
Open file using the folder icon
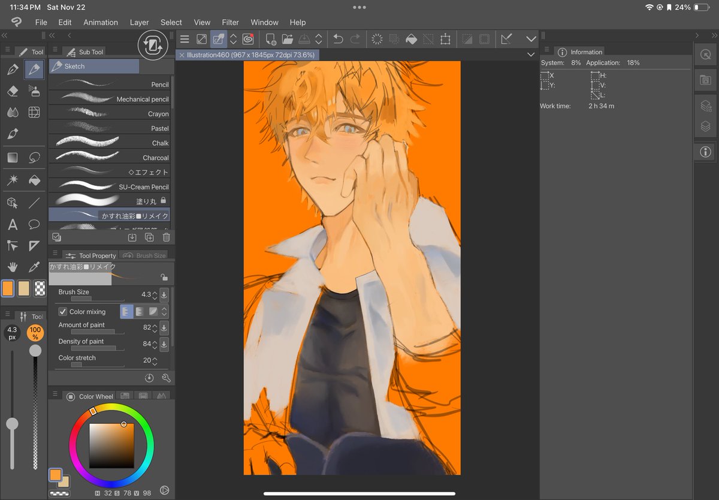(288, 39)
